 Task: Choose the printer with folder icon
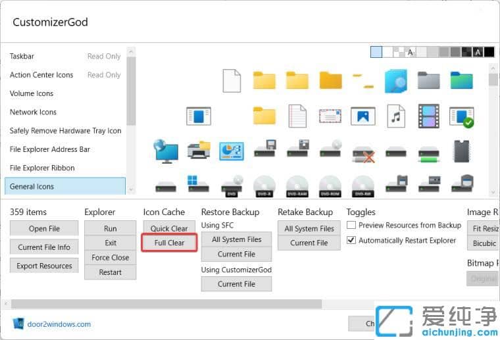click(x=199, y=151)
